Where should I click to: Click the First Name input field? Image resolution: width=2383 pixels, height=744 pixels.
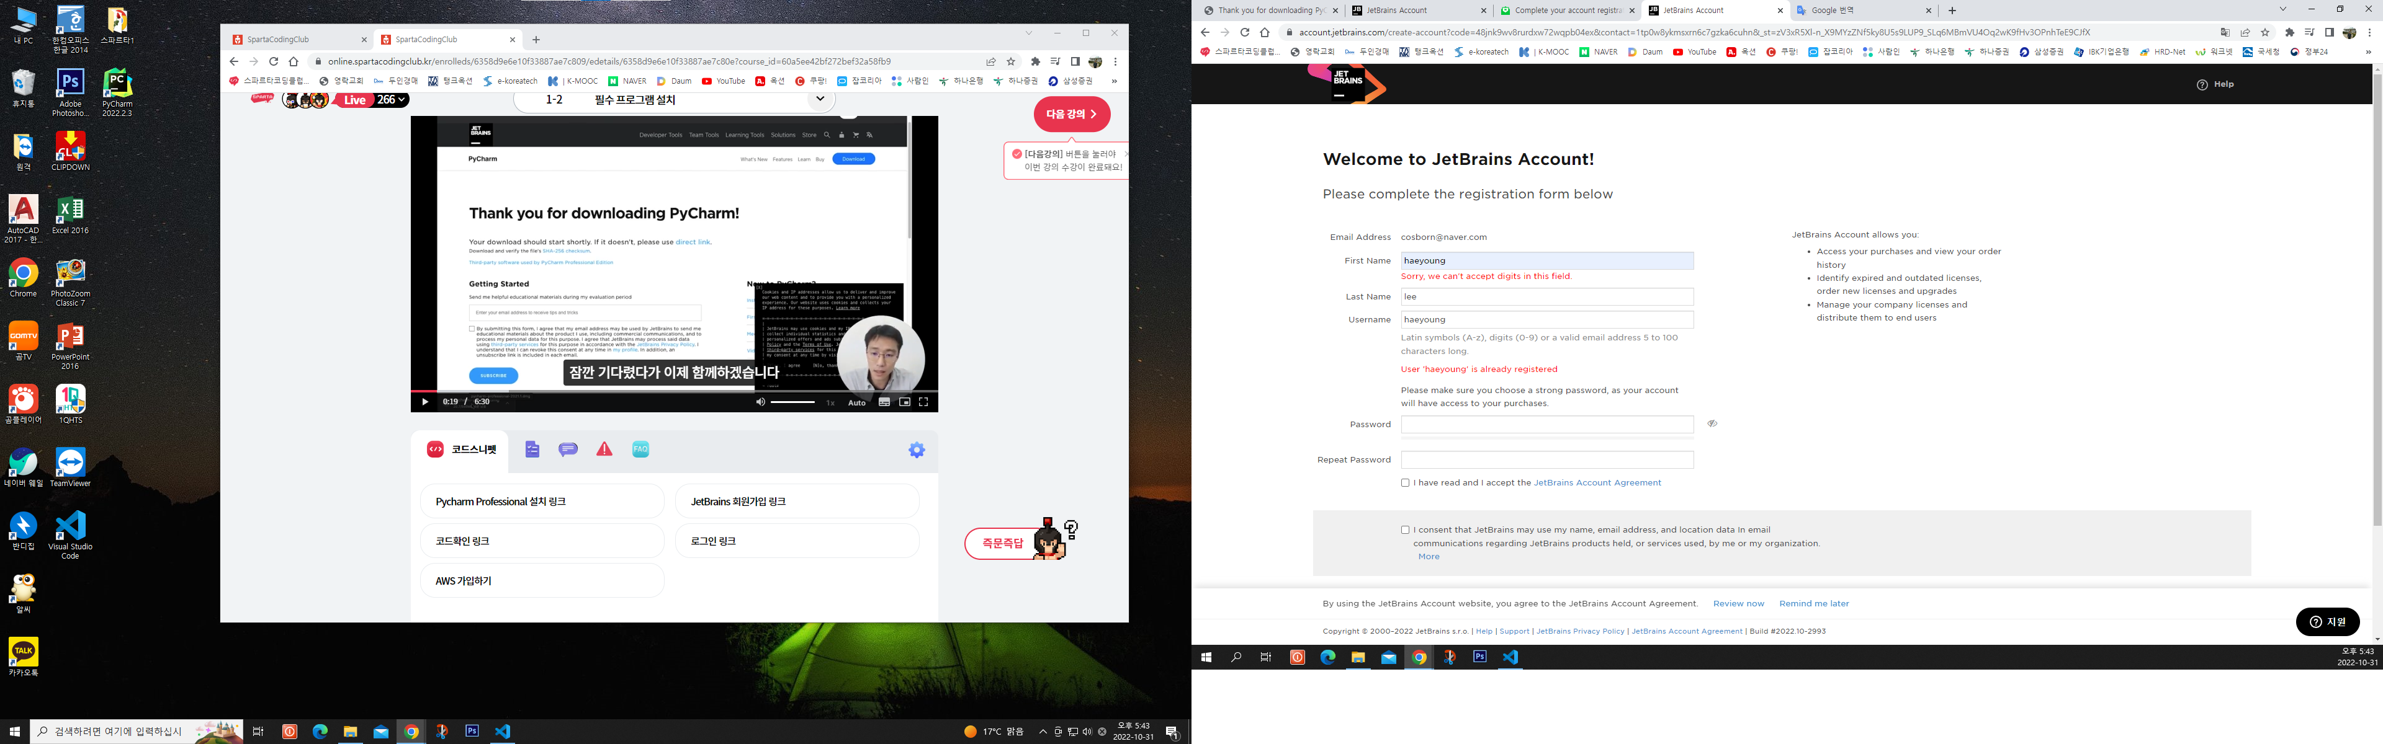coord(1546,260)
